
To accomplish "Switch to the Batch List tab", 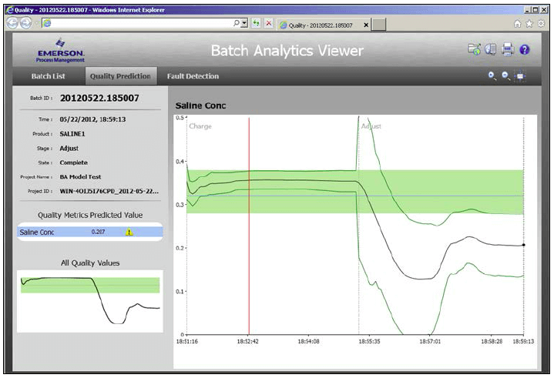I will coord(48,76).
